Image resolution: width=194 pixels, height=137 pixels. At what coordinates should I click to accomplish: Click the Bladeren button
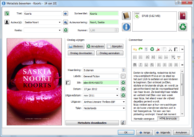(x=76, y=46)
